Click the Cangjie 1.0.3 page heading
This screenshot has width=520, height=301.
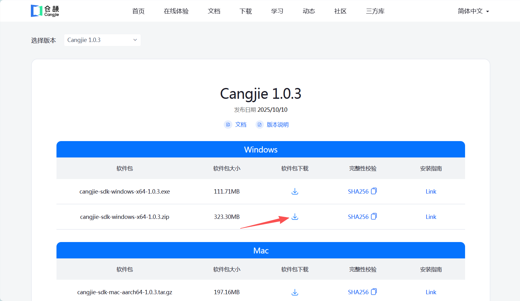pyautogui.click(x=261, y=94)
